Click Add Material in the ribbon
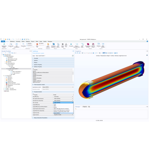The image size is (149, 160). point(48,45)
